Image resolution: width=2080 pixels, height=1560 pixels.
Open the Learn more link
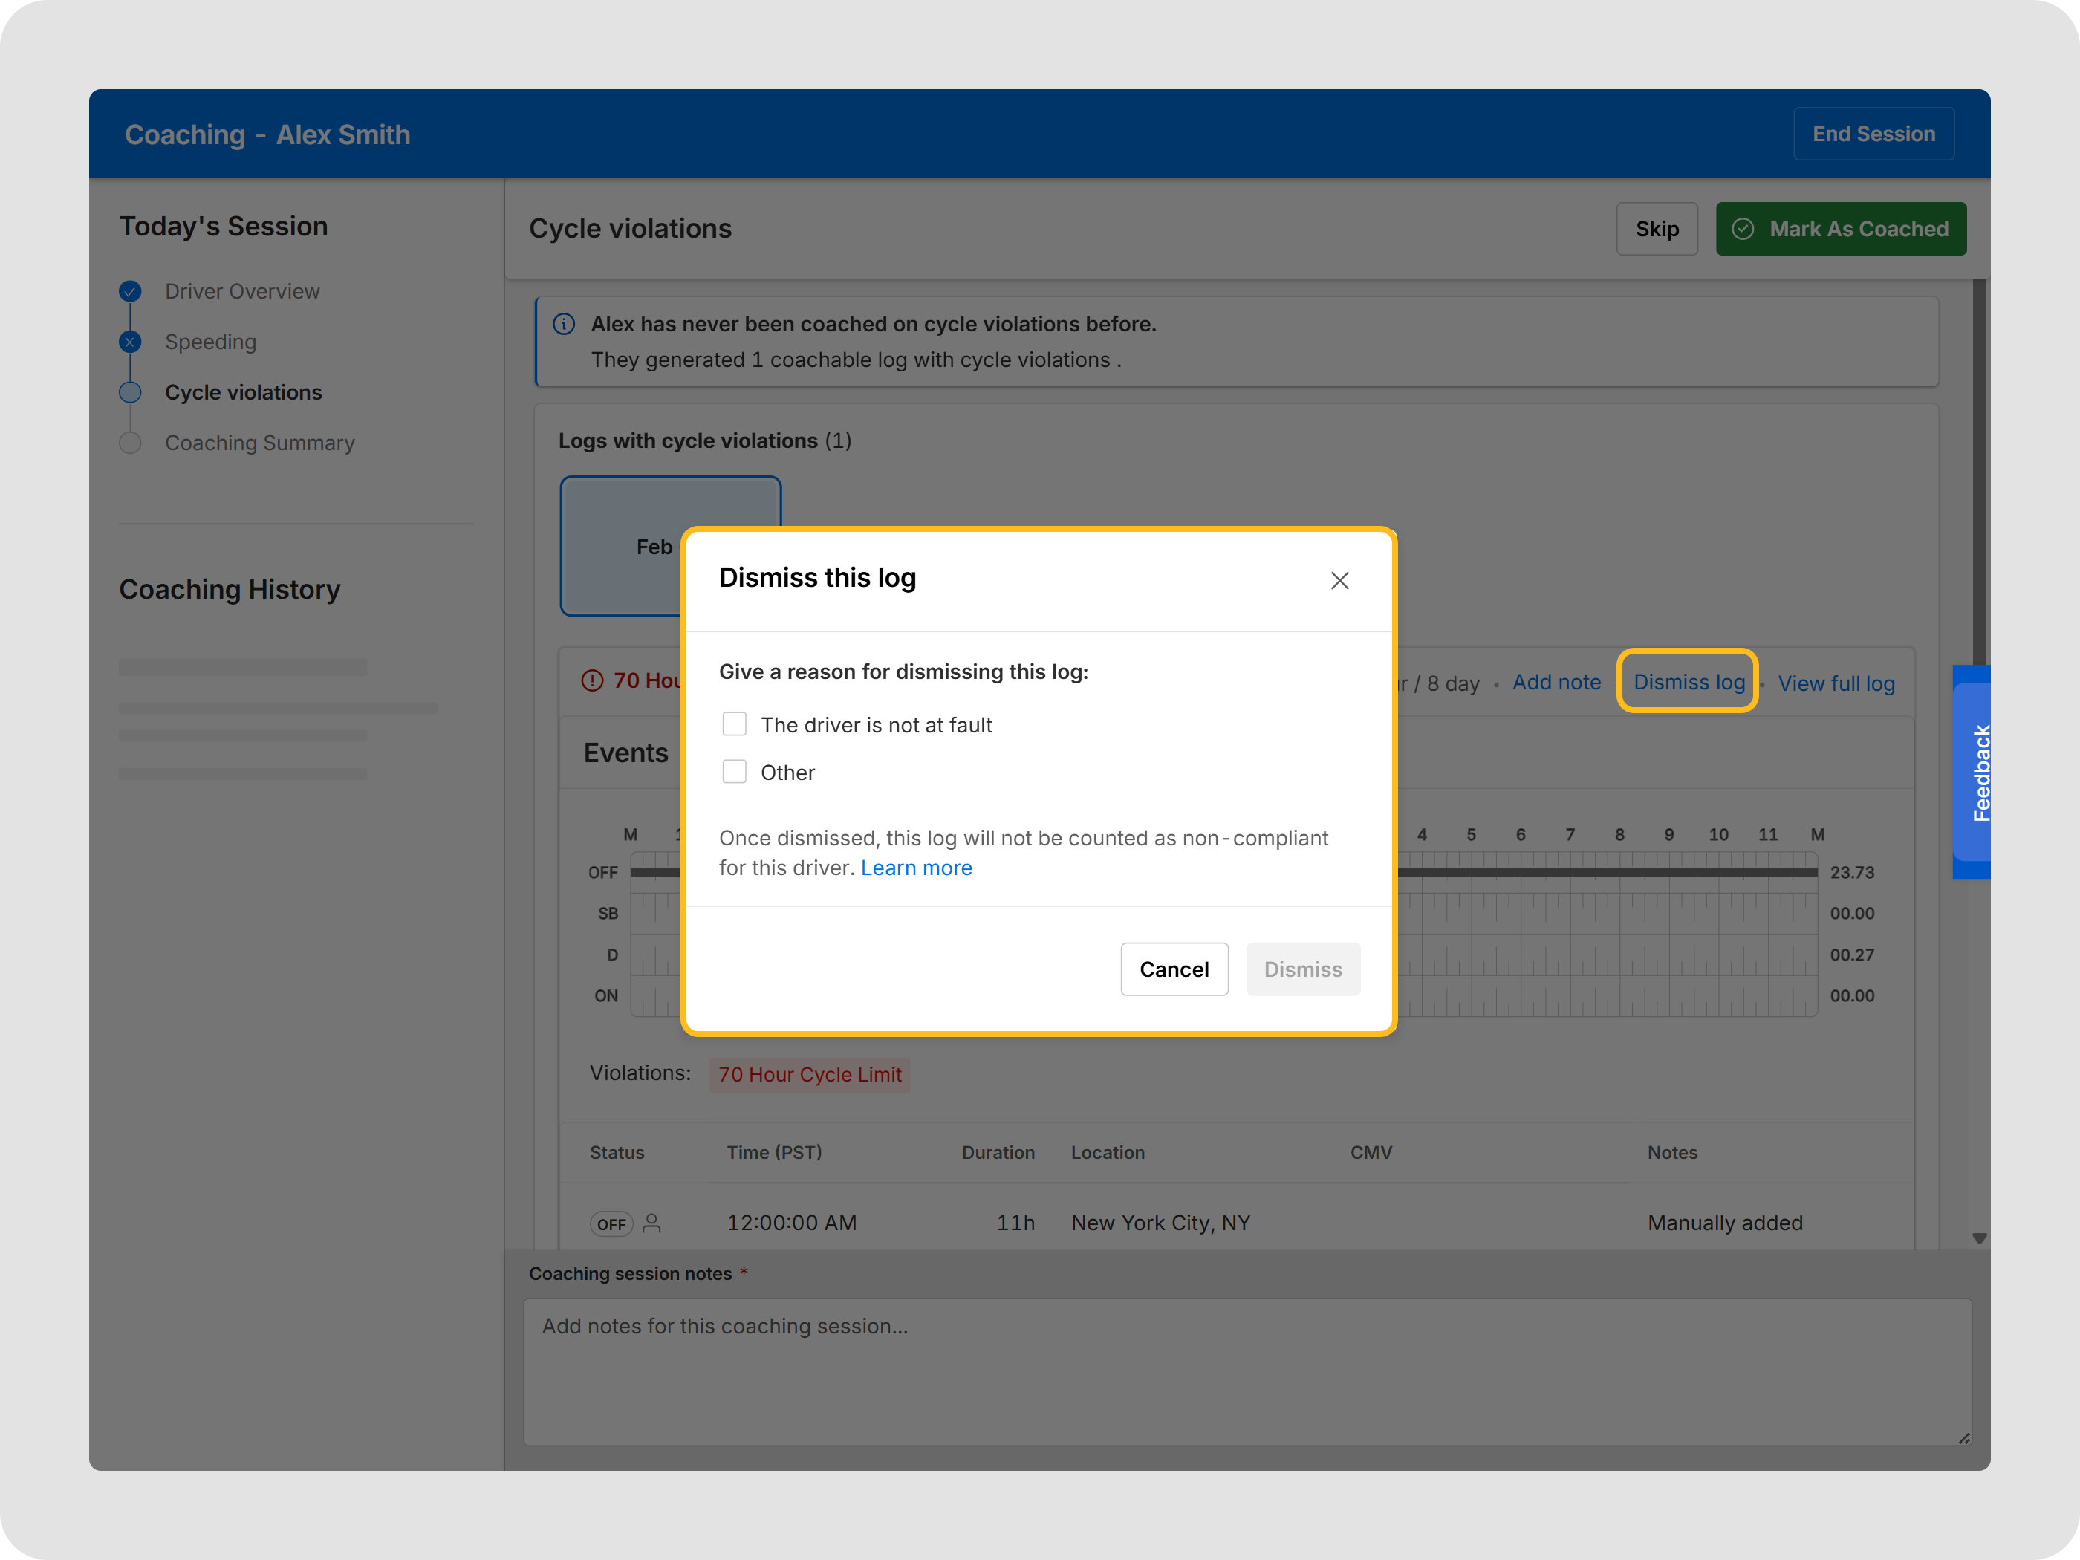tap(916, 868)
